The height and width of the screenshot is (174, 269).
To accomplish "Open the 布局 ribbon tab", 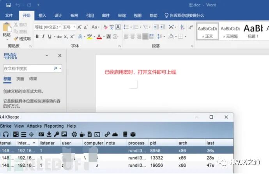I will point(74,16).
